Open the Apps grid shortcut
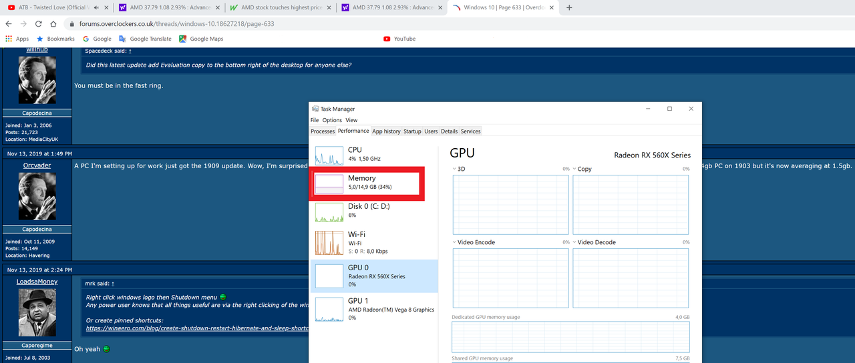855x363 pixels. coord(17,39)
